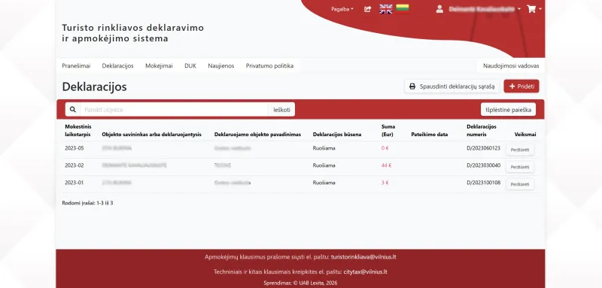Click Suma (Eur) column header
Image resolution: width=602 pixels, height=288 pixels.
(388, 130)
